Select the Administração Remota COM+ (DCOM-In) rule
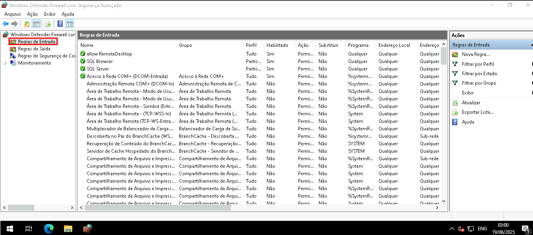Screen dimensions: 533x235 tap(259, 84)
